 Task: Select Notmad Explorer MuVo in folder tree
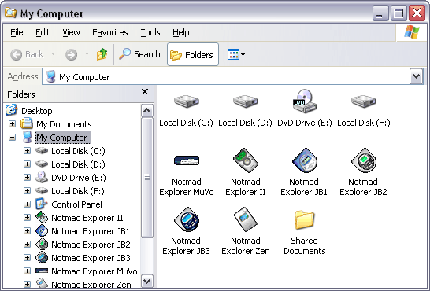tap(95, 271)
